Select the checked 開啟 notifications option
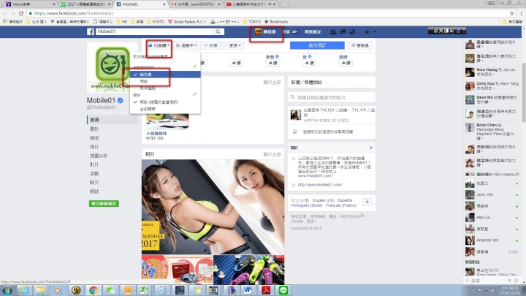Screen dimensions: 526x296 (x=165, y=102)
